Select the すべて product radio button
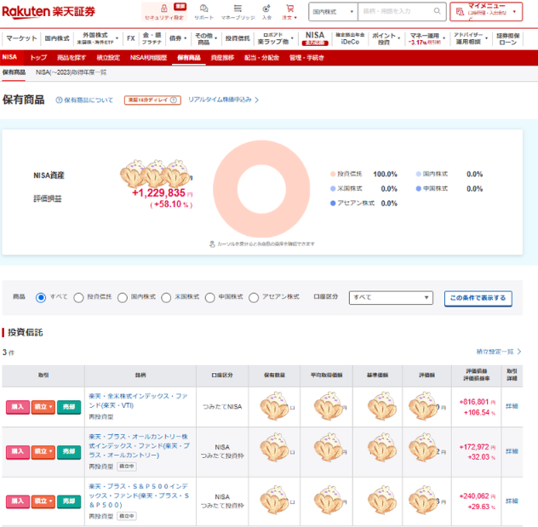This screenshot has width=538, height=527. (41, 297)
